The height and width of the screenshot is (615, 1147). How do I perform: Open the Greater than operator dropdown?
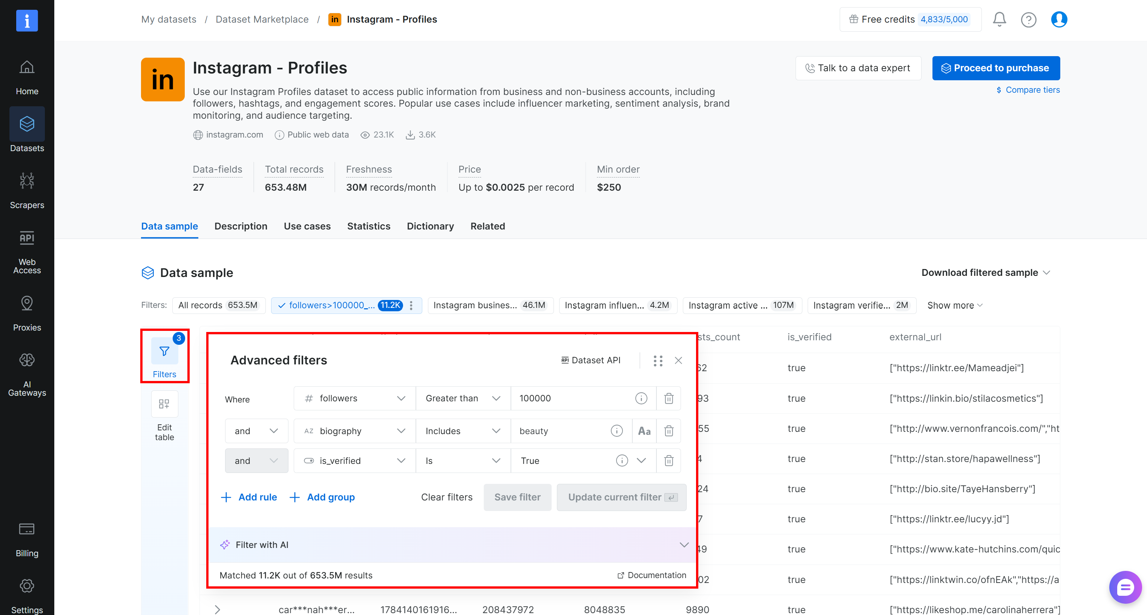[x=463, y=398]
